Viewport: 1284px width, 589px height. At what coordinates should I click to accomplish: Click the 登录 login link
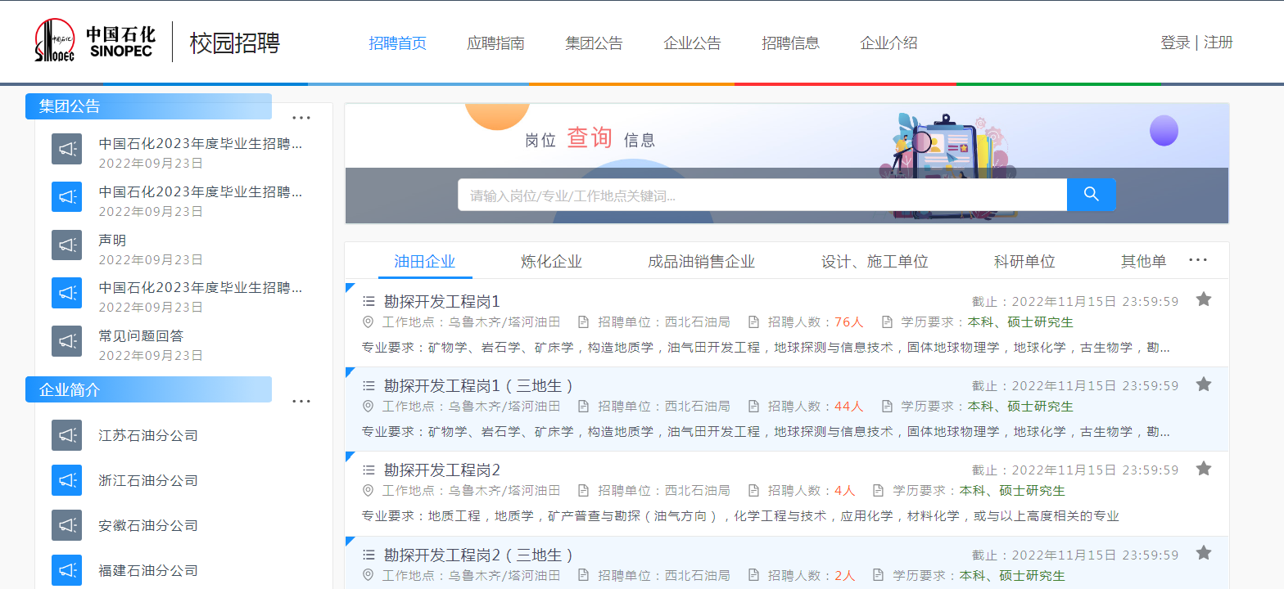click(1175, 43)
